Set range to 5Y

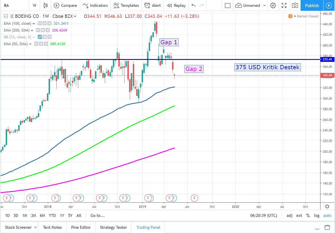(x=70, y=215)
